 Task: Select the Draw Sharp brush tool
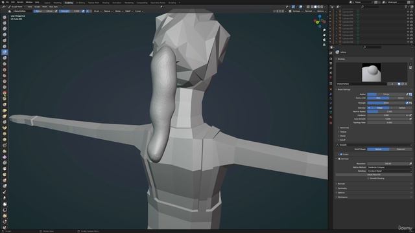5,23
